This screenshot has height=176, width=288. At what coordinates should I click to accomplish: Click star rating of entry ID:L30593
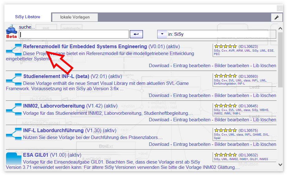(x=225, y=76)
